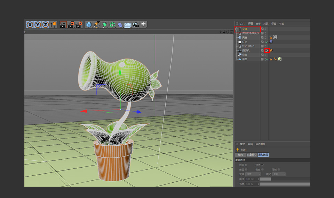Click the orange dots tag on 平面
This screenshot has height=198, width=334.
pos(275,59)
